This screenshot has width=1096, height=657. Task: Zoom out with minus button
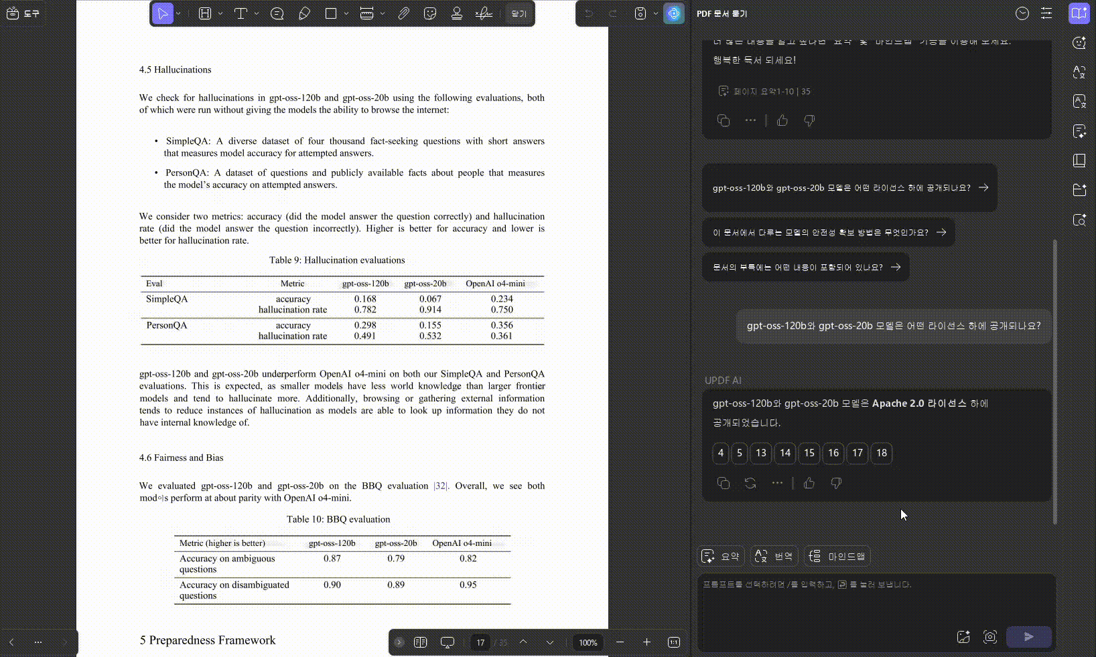(620, 642)
